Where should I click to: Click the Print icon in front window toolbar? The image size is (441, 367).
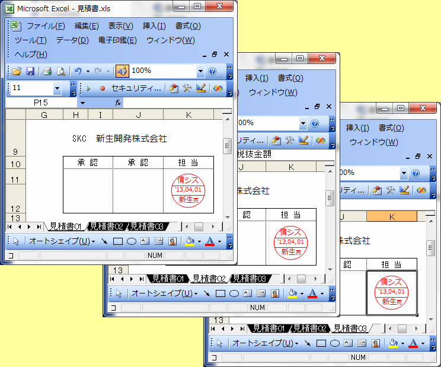(x=47, y=71)
